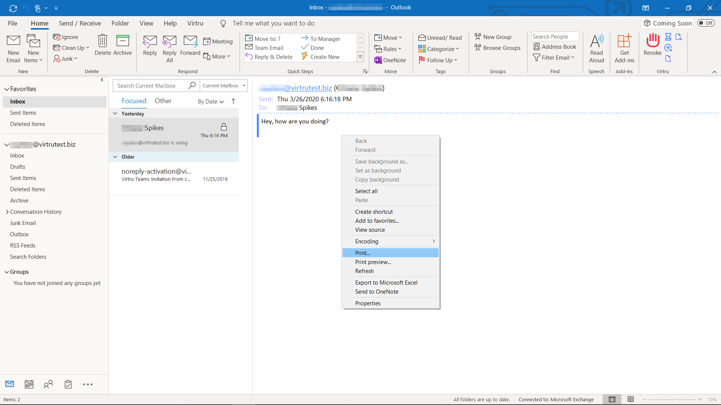Click the search magnifier icon in mailbox search
This screenshot has height=405, width=721.
coord(192,85)
